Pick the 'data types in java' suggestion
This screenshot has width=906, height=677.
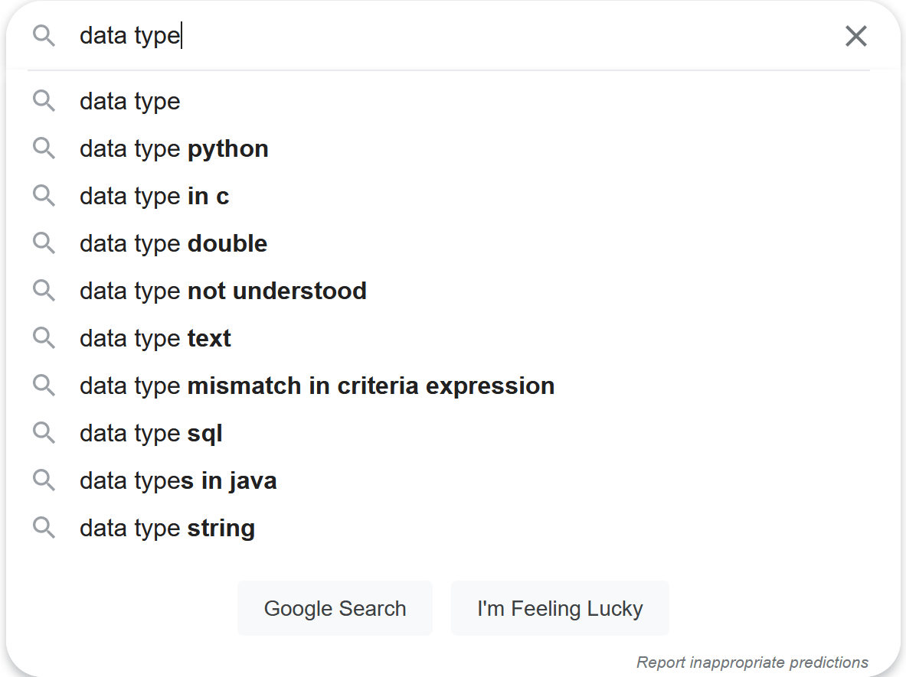tap(178, 481)
